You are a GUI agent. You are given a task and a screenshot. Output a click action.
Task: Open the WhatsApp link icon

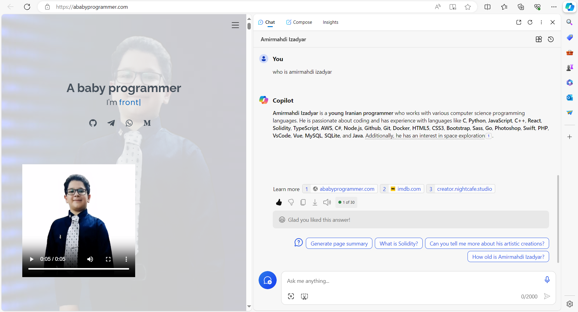coord(129,123)
